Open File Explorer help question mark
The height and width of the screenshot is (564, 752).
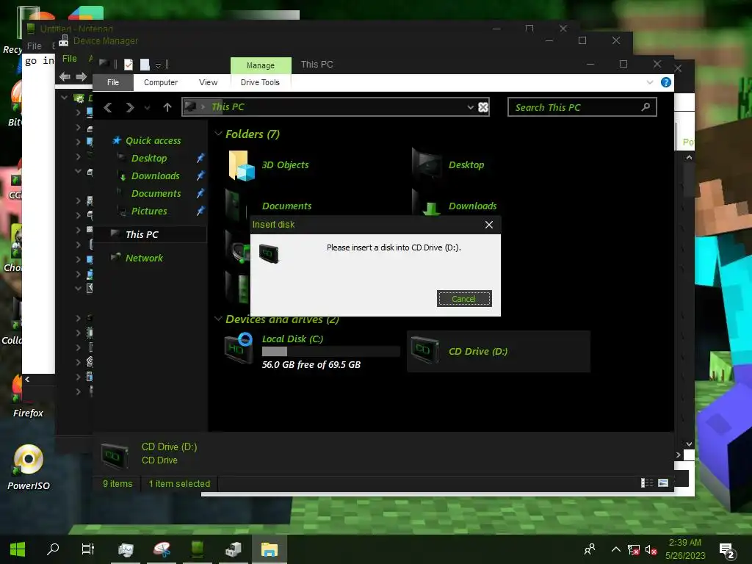click(665, 82)
